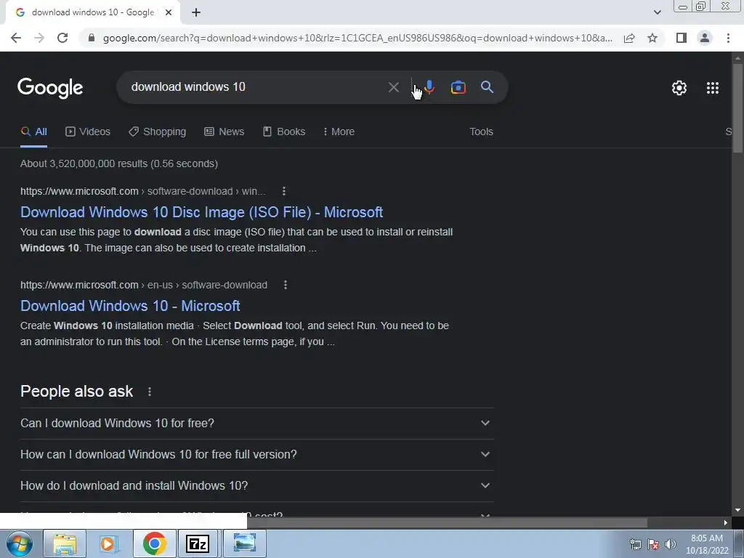Screen dimensions: 744x558
Task: Click the horizontal scrollbar right arrow
Action: coord(725,523)
